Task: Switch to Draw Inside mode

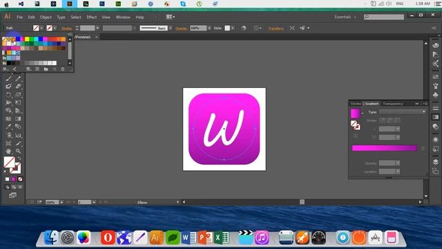Action: [x=20, y=187]
